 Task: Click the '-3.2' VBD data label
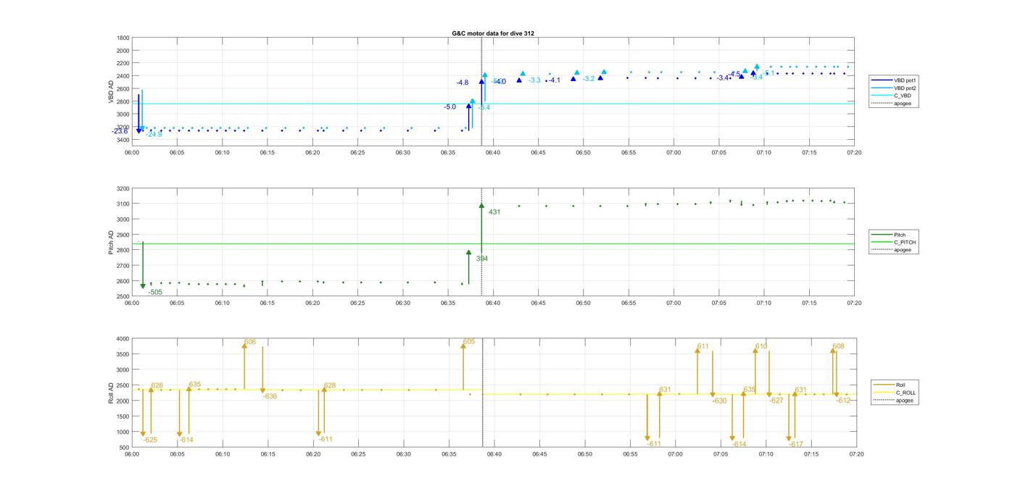pos(589,79)
